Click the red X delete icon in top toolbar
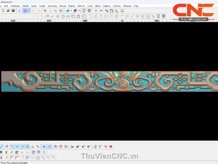The image size is (218, 164). pyautogui.click(x=45, y=11)
